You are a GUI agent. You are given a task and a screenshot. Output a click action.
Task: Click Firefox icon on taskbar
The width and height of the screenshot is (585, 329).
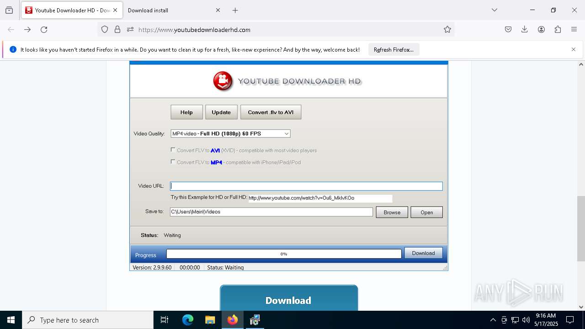pyautogui.click(x=233, y=320)
